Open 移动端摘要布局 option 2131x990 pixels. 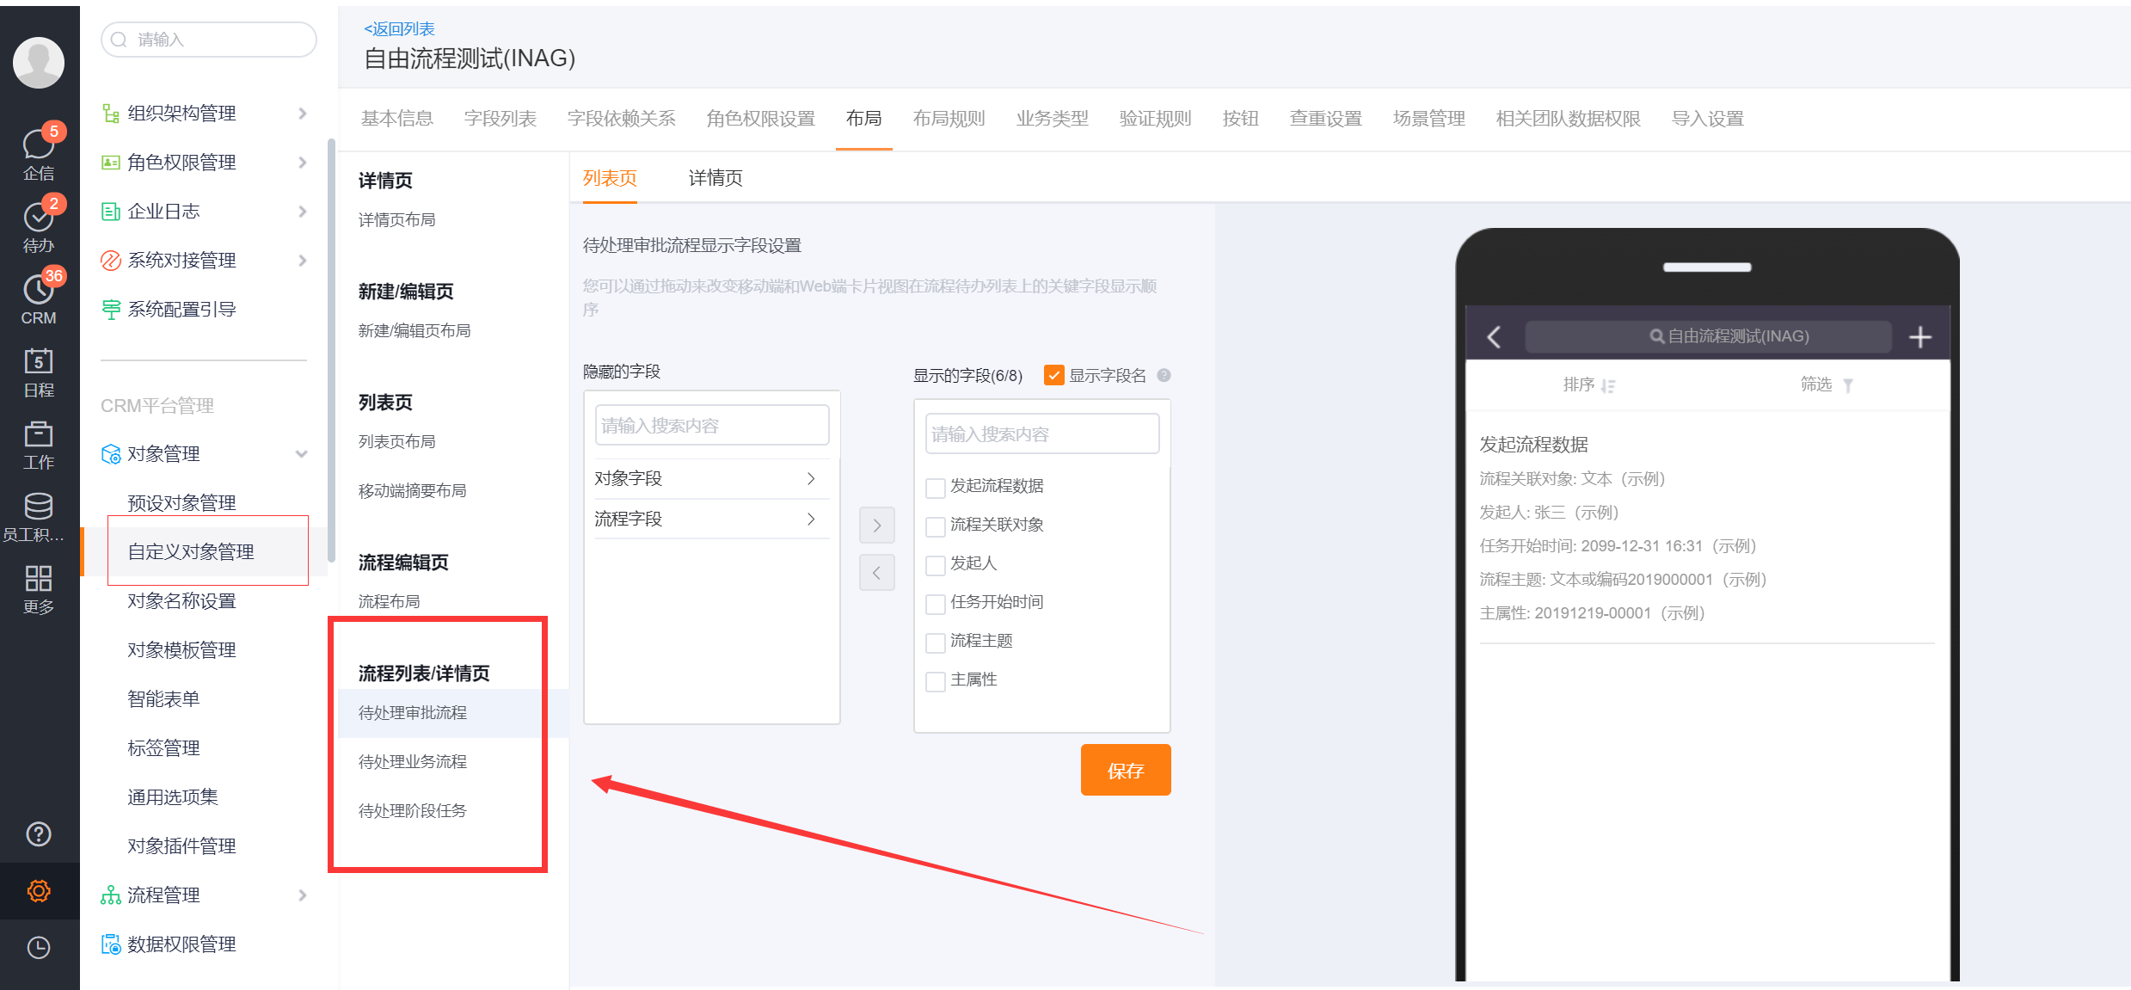point(413,491)
